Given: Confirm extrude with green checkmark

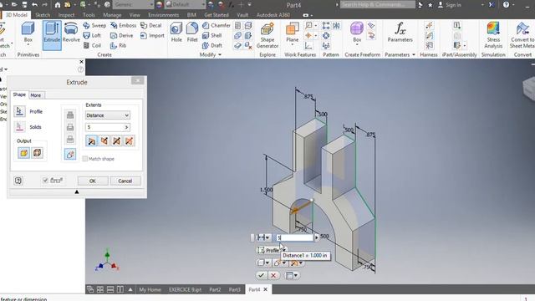Looking at the screenshot, I should coord(262,275).
